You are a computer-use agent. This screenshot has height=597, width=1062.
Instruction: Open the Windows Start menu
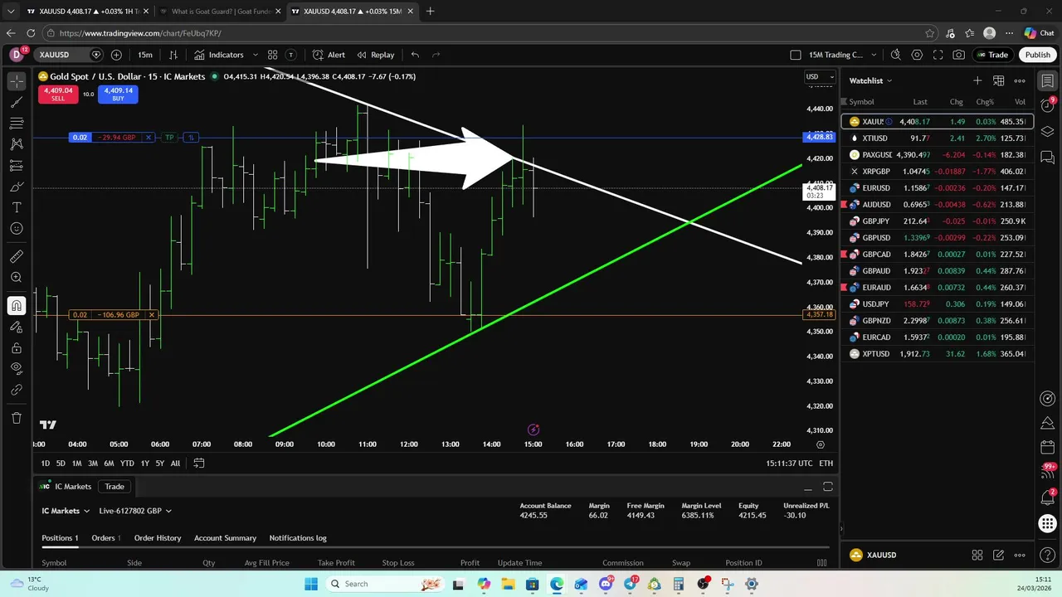(311, 584)
